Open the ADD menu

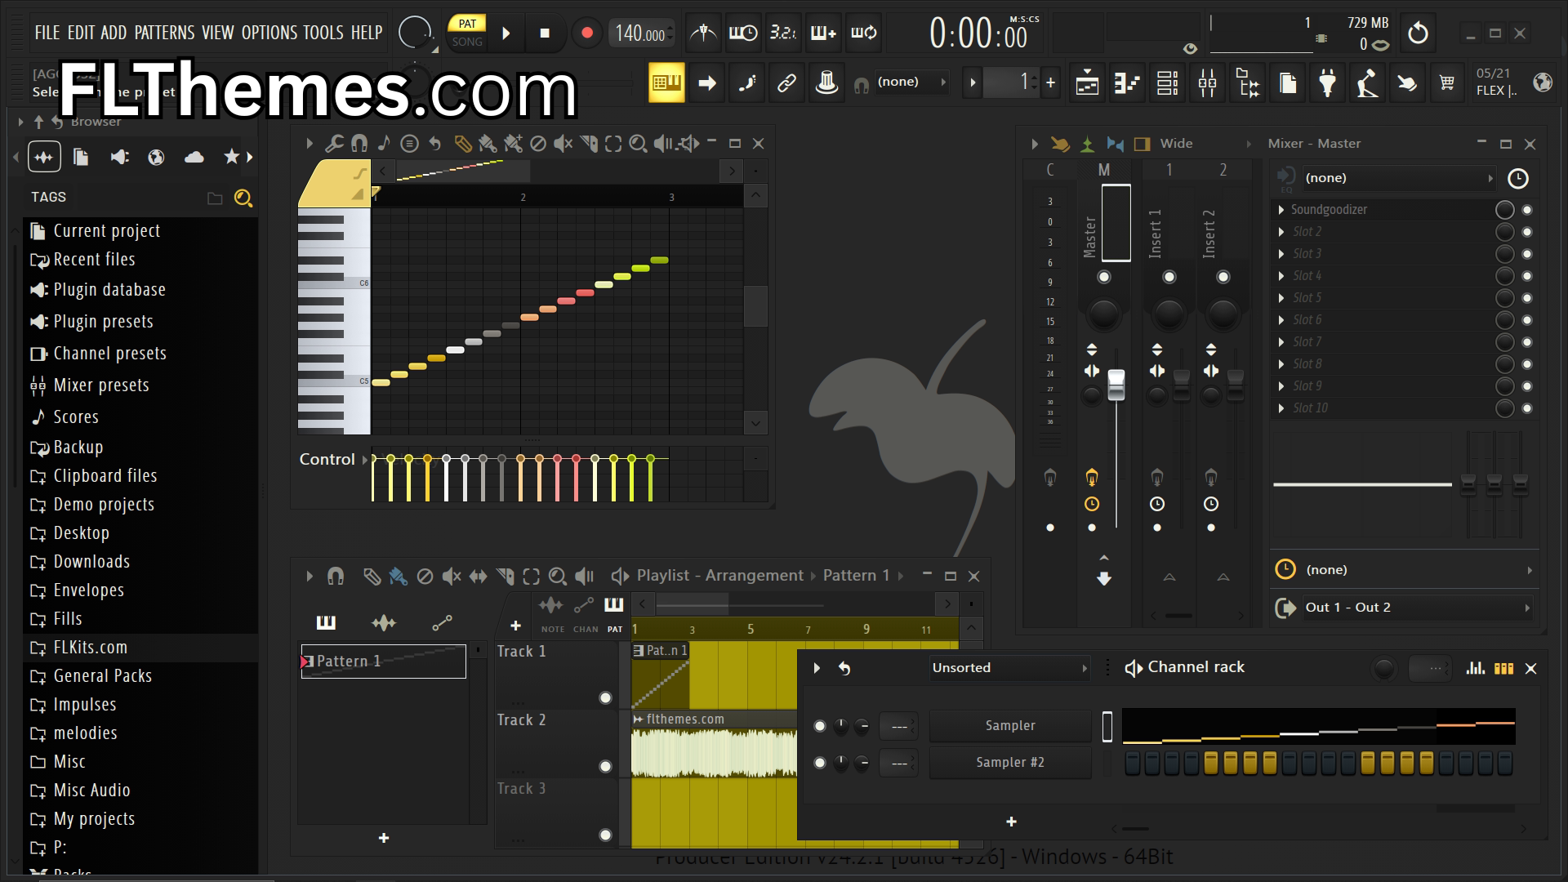coord(114,33)
